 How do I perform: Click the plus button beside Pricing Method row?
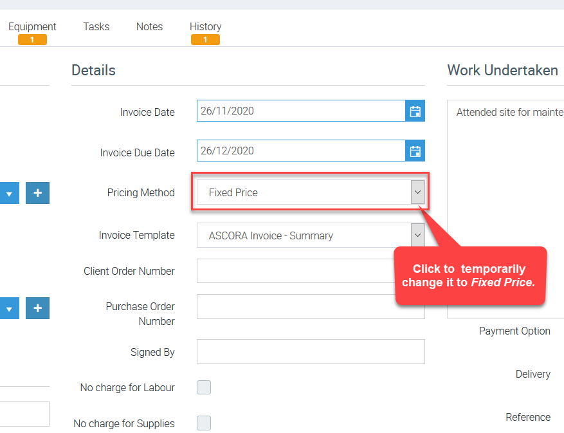tap(37, 193)
